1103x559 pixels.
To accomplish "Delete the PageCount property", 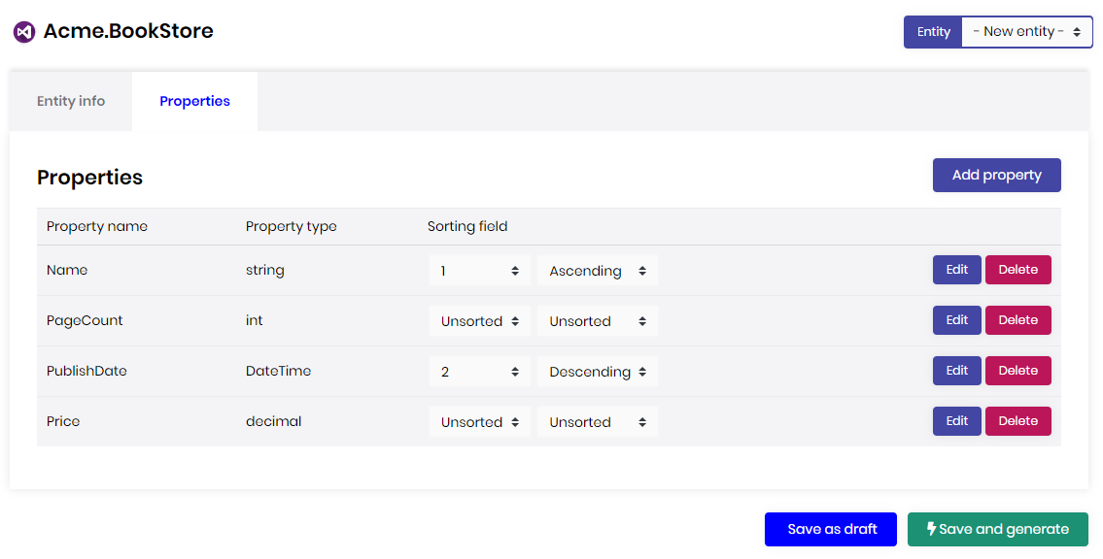I will point(1017,320).
